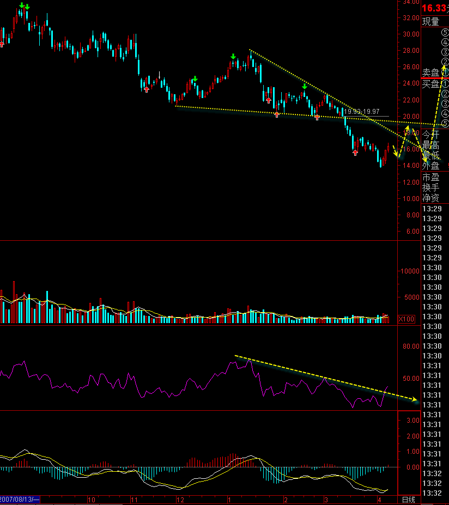Jump to month 10 on time axis
Screen dimensions: 449x505
92,500
